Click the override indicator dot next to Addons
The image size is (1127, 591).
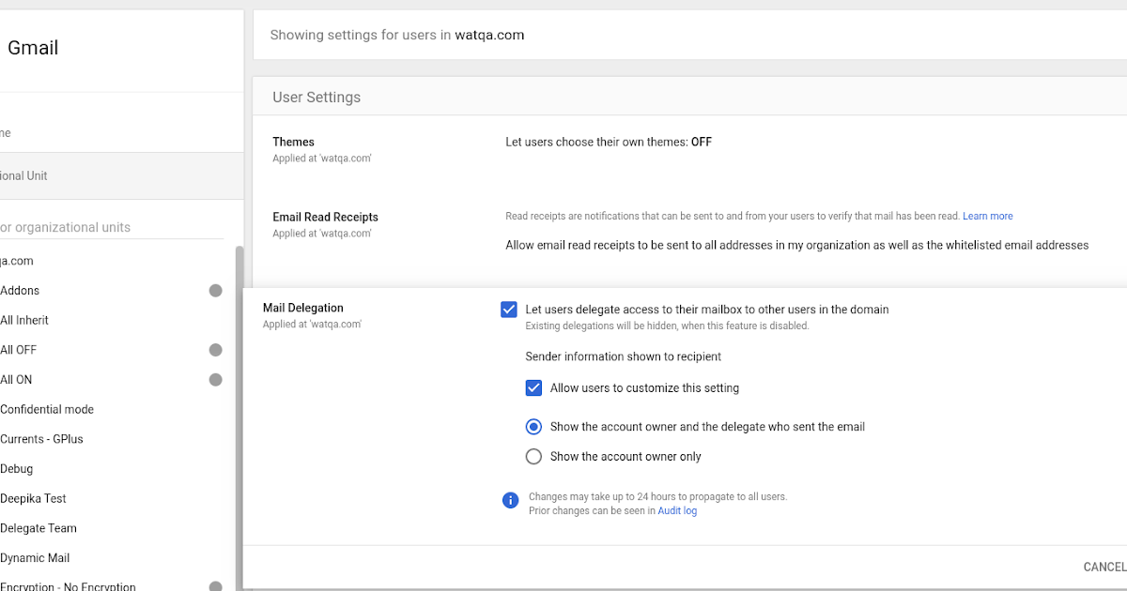(215, 290)
